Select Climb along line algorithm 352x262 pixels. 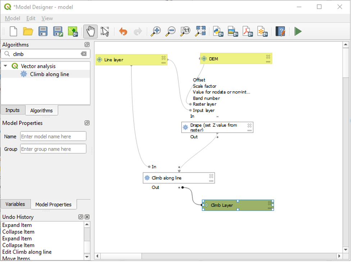coord(49,74)
